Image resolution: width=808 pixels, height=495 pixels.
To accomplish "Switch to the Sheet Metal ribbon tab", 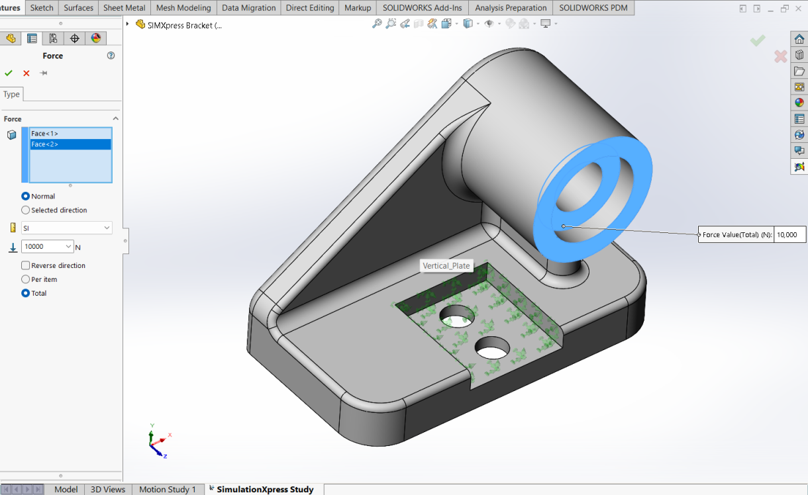I will [x=124, y=8].
